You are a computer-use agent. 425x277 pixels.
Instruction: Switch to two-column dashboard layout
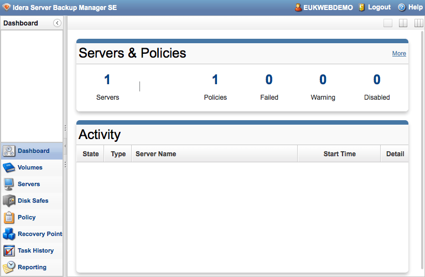tap(403, 23)
